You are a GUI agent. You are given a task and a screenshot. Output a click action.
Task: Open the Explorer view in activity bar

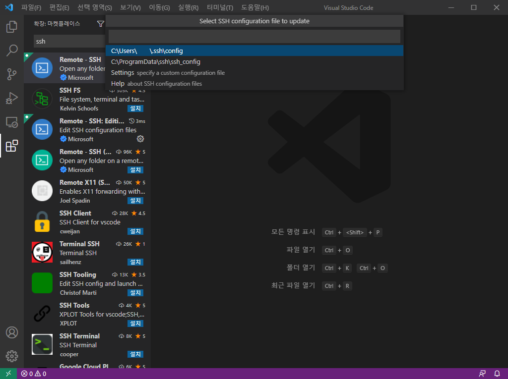click(x=12, y=27)
